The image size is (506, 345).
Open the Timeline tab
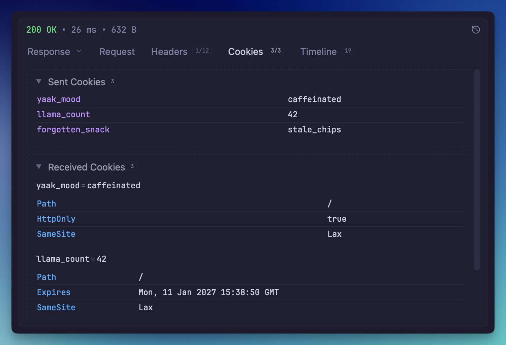click(318, 52)
